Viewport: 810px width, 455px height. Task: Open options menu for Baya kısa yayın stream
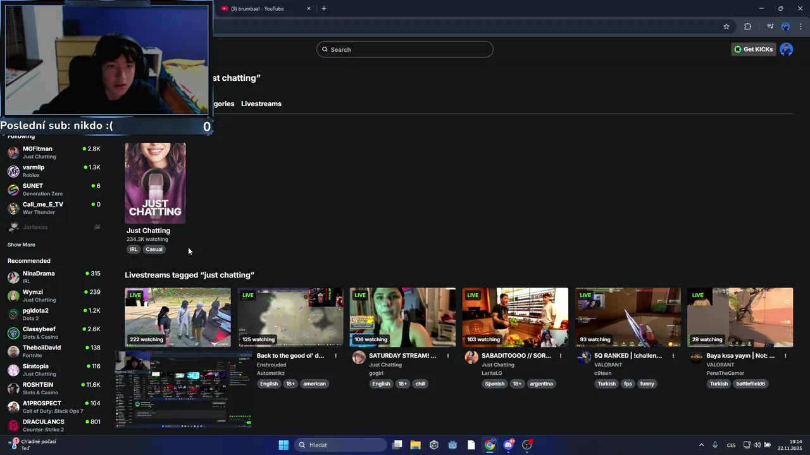point(785,356)
